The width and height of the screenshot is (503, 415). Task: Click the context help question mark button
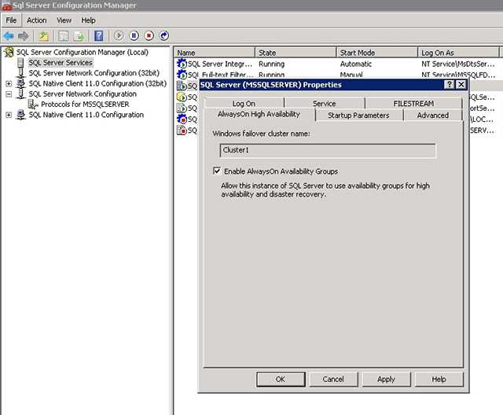(449, 84)
